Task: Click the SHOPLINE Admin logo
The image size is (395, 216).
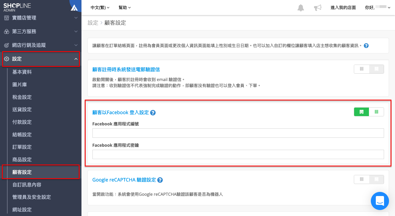Action: coord(17,7)
